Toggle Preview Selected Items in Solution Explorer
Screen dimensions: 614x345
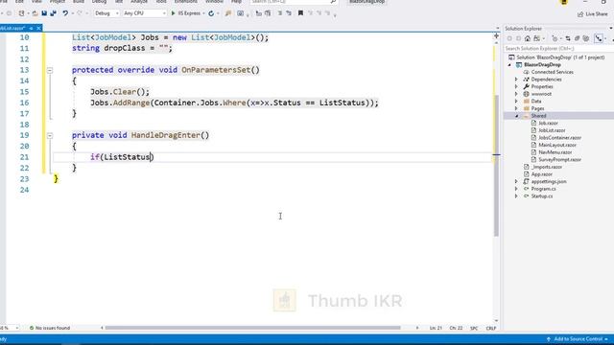point(599,38)
